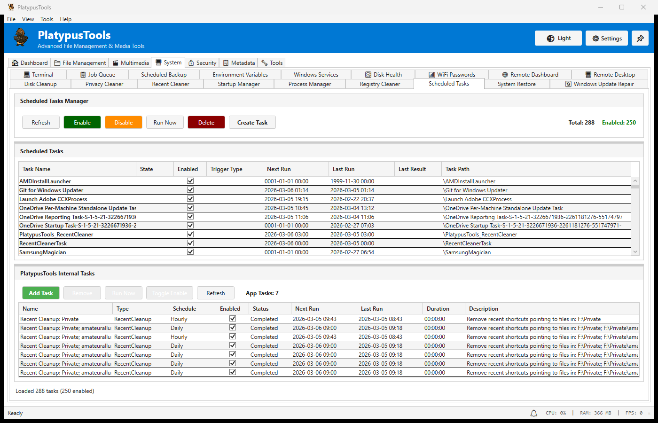The image size is (658, 423).
Task: Switch to Environment Variables tab
Action: coord(240,75)
